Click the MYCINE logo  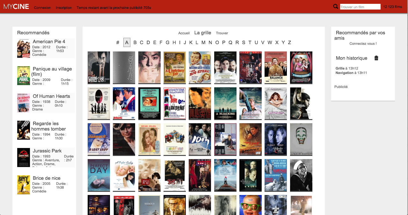(x=16, y=7)
